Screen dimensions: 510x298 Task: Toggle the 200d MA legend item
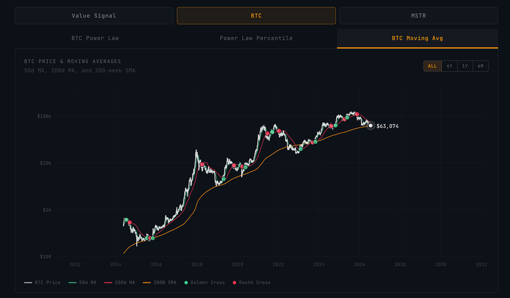click(x=119, y=283)
